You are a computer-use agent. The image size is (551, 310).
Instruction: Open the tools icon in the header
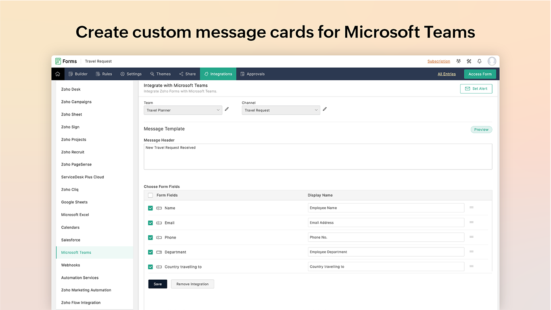(x=469, y=61)
